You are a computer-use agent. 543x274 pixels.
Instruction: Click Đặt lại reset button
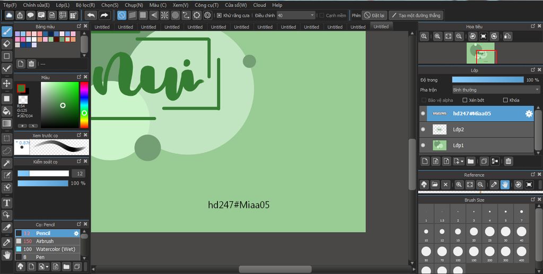tap(373, 15)
